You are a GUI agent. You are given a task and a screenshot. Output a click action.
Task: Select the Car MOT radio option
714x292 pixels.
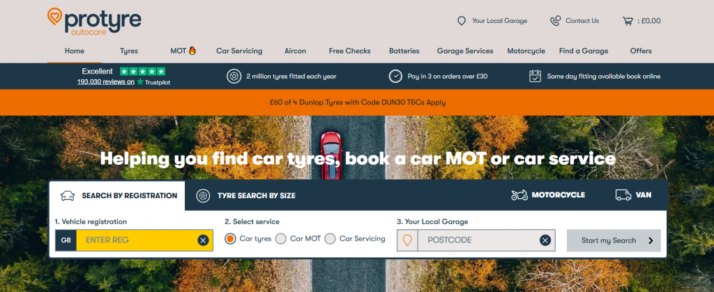281,239
